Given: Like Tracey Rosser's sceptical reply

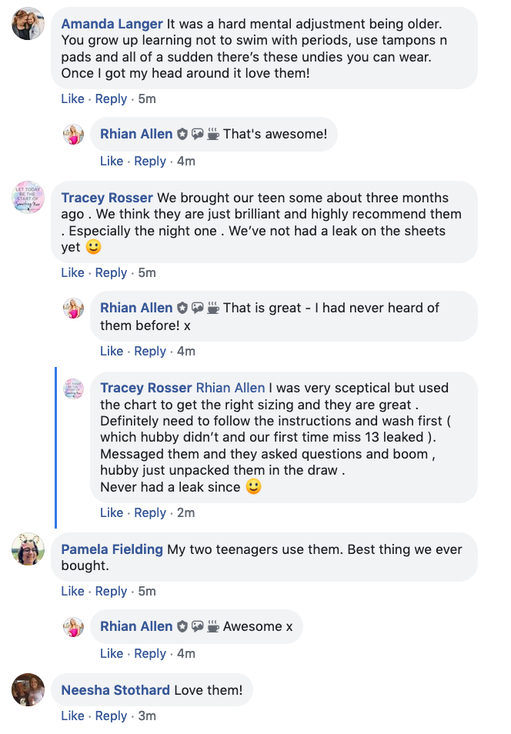Looking at the screenshot, I should [112, 512].
